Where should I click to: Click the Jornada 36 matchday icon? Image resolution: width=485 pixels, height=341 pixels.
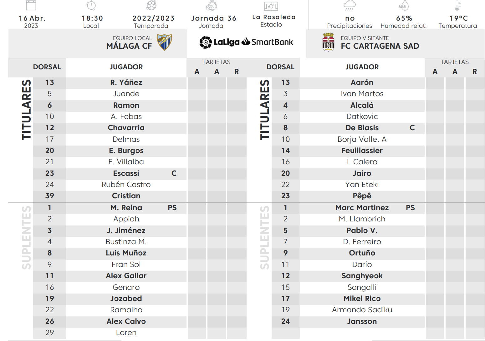click(x=211, y=5)
